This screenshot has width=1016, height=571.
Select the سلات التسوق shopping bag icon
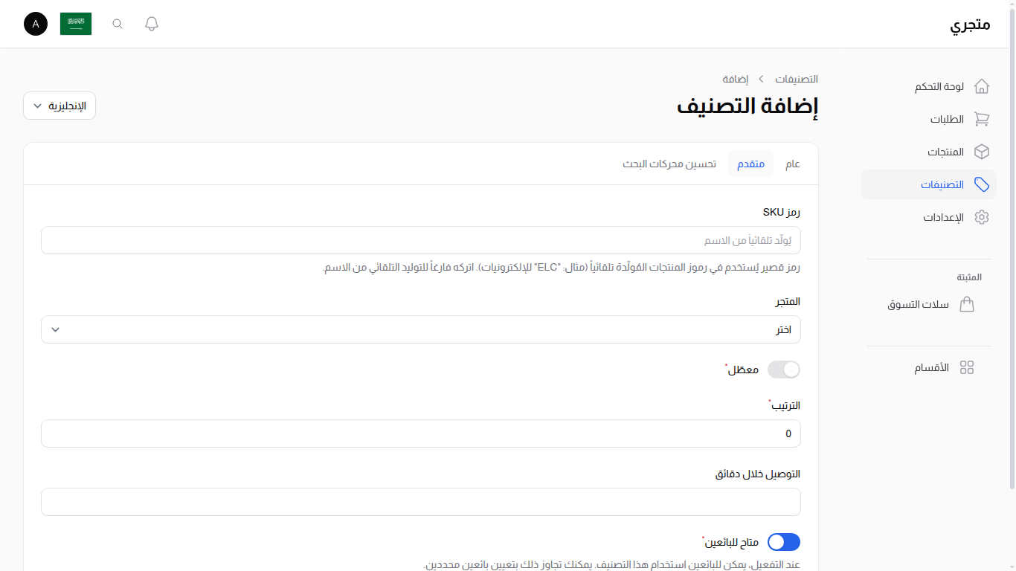tap(967, 304)
